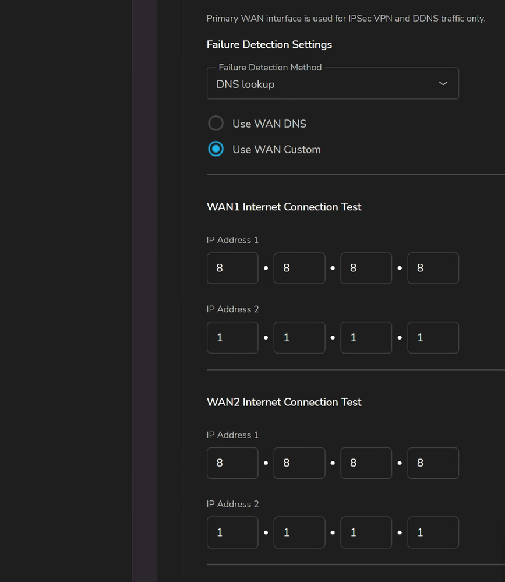Click the chevron arrow beside DNS lookup
505x582 pixels.
(x=443, y=84)
